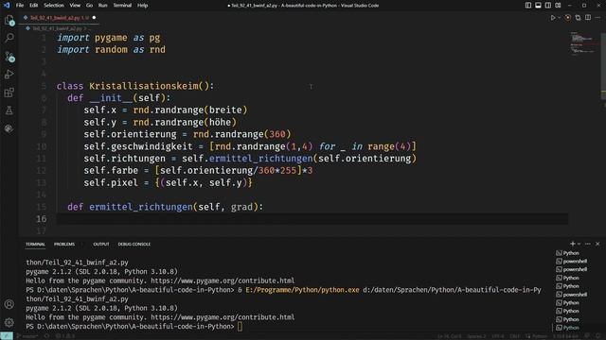Image resolution: width=606 pixels, height=340 pixels.
Task: Click the notifications bell in status bar
Action: [597, 336]
